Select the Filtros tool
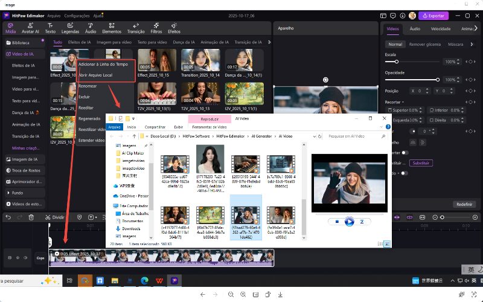This screenshot has width=483, height=302. pos(156,27)
